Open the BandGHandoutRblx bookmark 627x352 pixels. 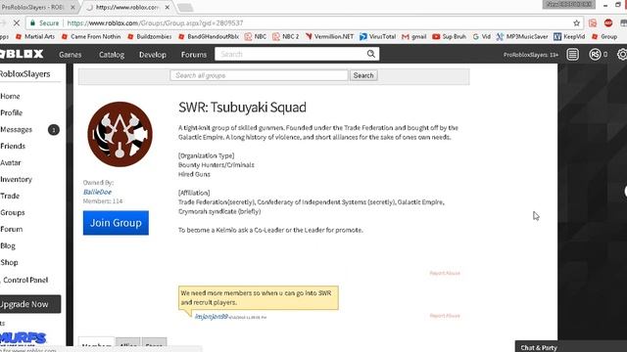coord(209,36)
